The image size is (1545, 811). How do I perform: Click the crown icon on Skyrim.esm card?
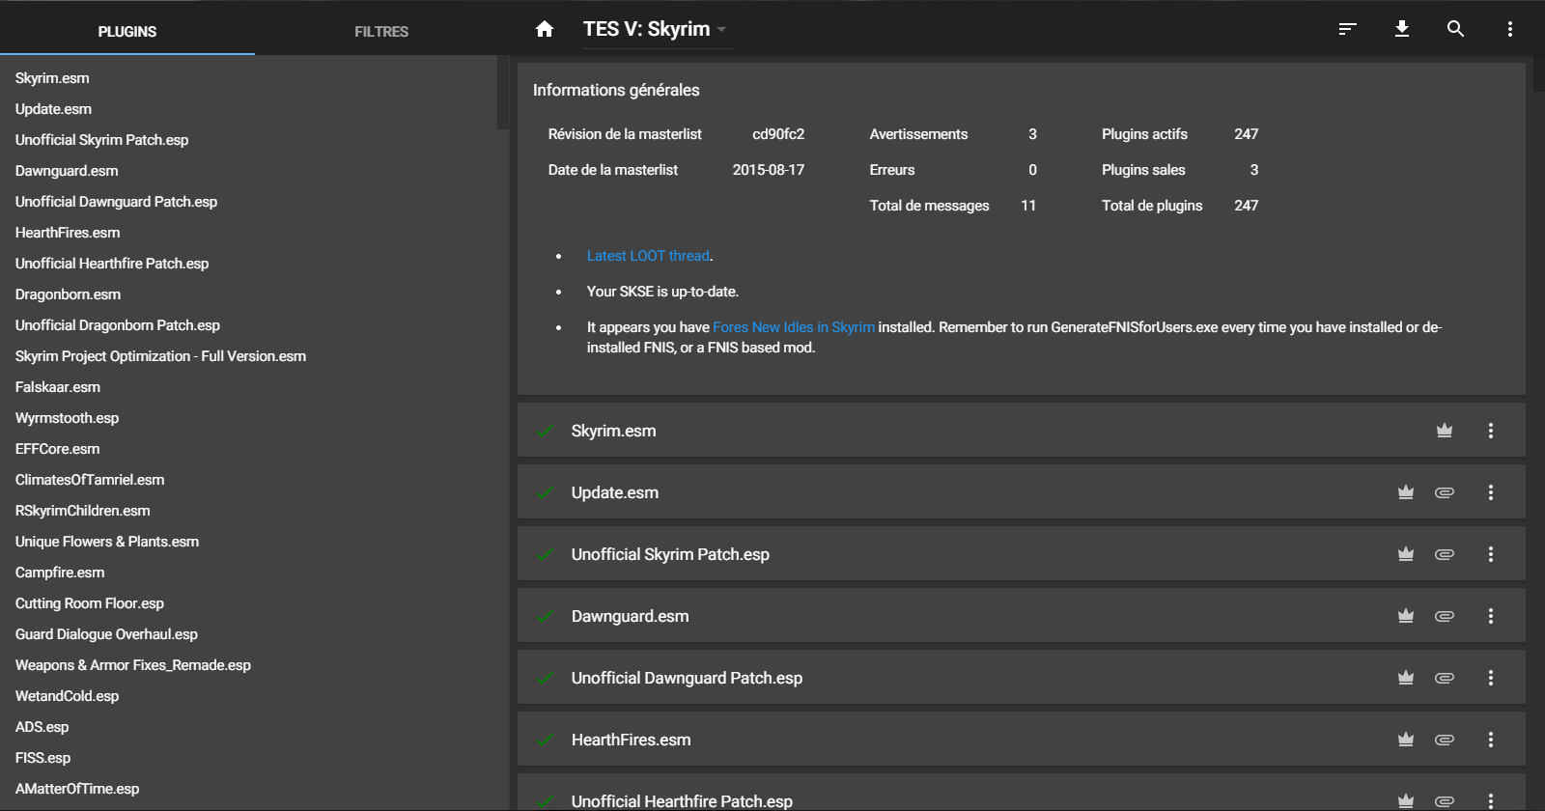(x=1445, y=431)
